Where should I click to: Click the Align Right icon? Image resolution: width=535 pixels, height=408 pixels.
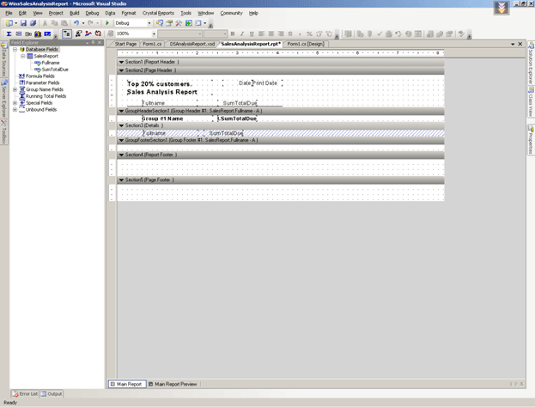pos(281,33)
